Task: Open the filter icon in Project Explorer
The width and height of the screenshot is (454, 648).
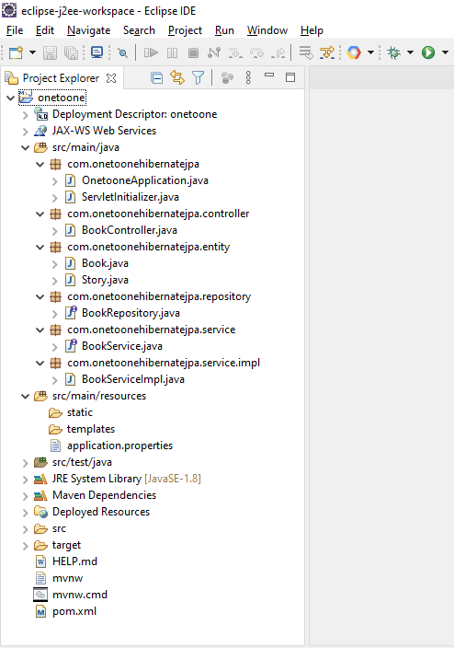Action: tap(199, 77)
